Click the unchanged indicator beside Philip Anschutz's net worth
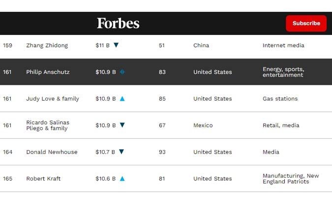Screen dimensions: 332x206 point(122,72)
